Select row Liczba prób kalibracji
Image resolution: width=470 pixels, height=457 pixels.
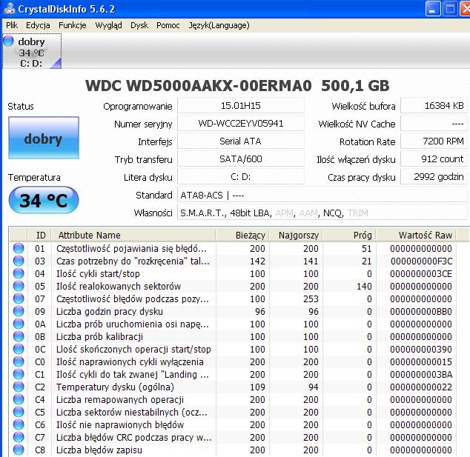233,336
